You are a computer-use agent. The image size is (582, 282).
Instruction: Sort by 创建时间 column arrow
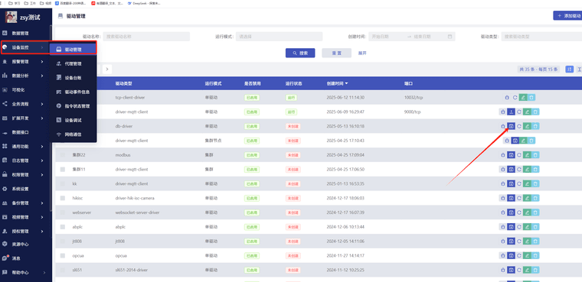[346, 83]
